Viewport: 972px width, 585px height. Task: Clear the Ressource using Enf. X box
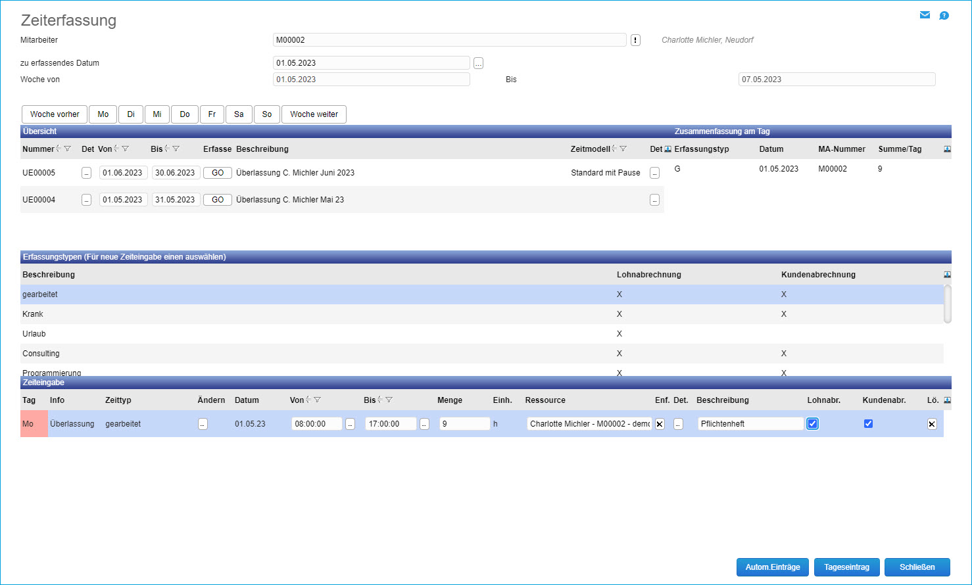point(660,424)
